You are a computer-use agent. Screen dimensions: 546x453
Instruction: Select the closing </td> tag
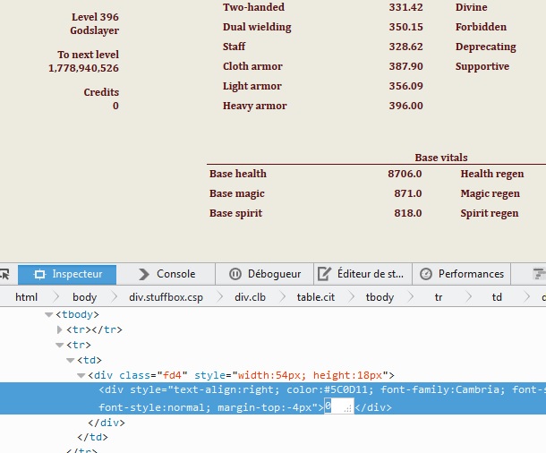pyautogui.click(x=92, y=437)
